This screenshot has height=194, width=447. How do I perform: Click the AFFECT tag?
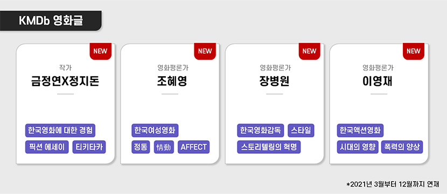point(193,147)
